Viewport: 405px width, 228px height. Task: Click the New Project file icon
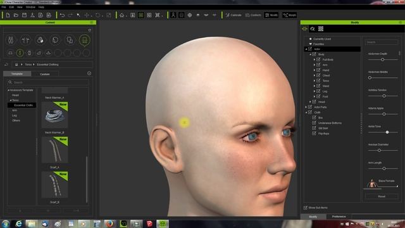click(x=8, y=15)
